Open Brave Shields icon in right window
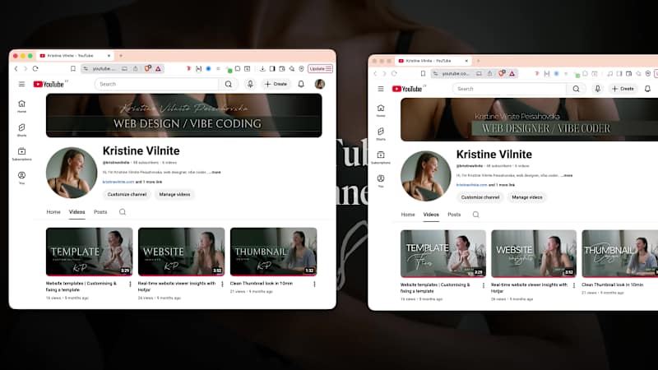The image size is (658, 370). coord(502,73)
